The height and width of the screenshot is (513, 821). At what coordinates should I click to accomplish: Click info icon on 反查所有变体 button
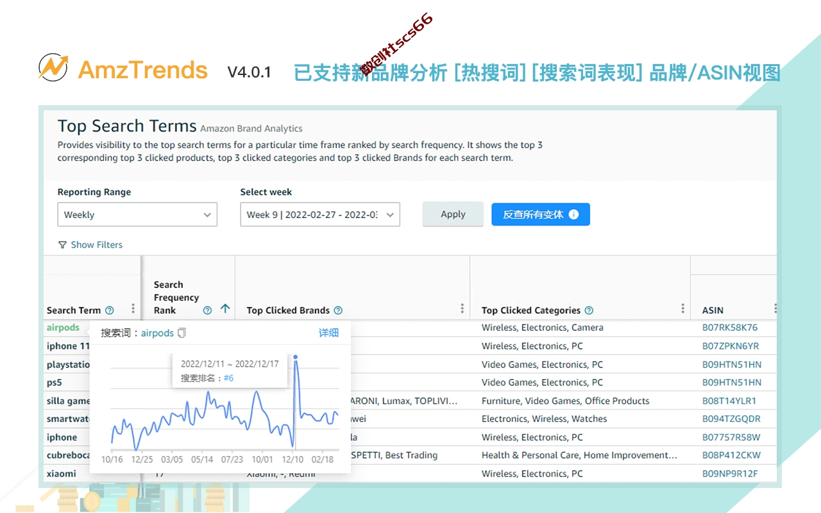click(x=574, y=214)
